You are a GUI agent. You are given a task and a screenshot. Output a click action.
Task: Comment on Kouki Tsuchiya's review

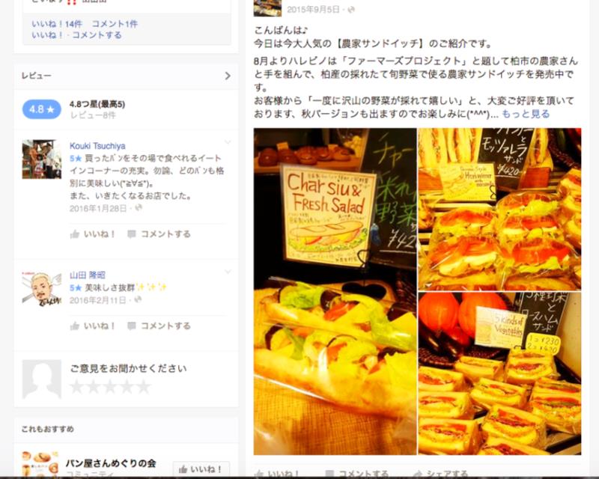(x=159, y=234)
